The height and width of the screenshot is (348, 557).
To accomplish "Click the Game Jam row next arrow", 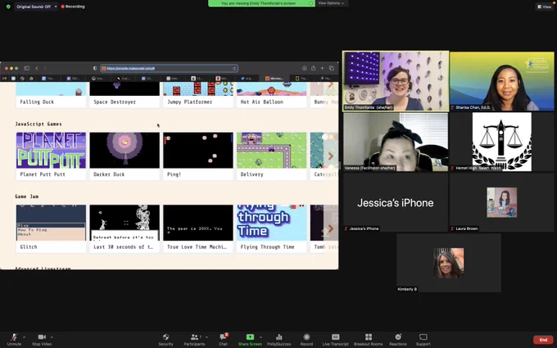I will (x=331, y=228).
